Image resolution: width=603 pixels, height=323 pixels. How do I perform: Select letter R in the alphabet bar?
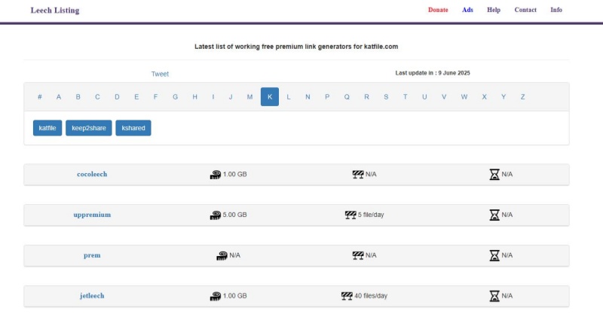click(x=366, y=97)
